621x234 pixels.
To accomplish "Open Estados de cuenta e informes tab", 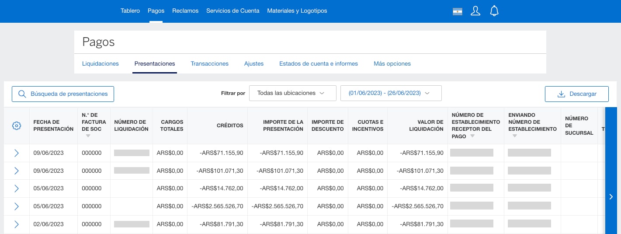I will (x=319, y=64).
